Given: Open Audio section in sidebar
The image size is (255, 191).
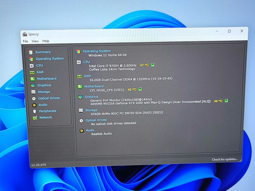Looking at the screenshot, I should tap(43, 105).
